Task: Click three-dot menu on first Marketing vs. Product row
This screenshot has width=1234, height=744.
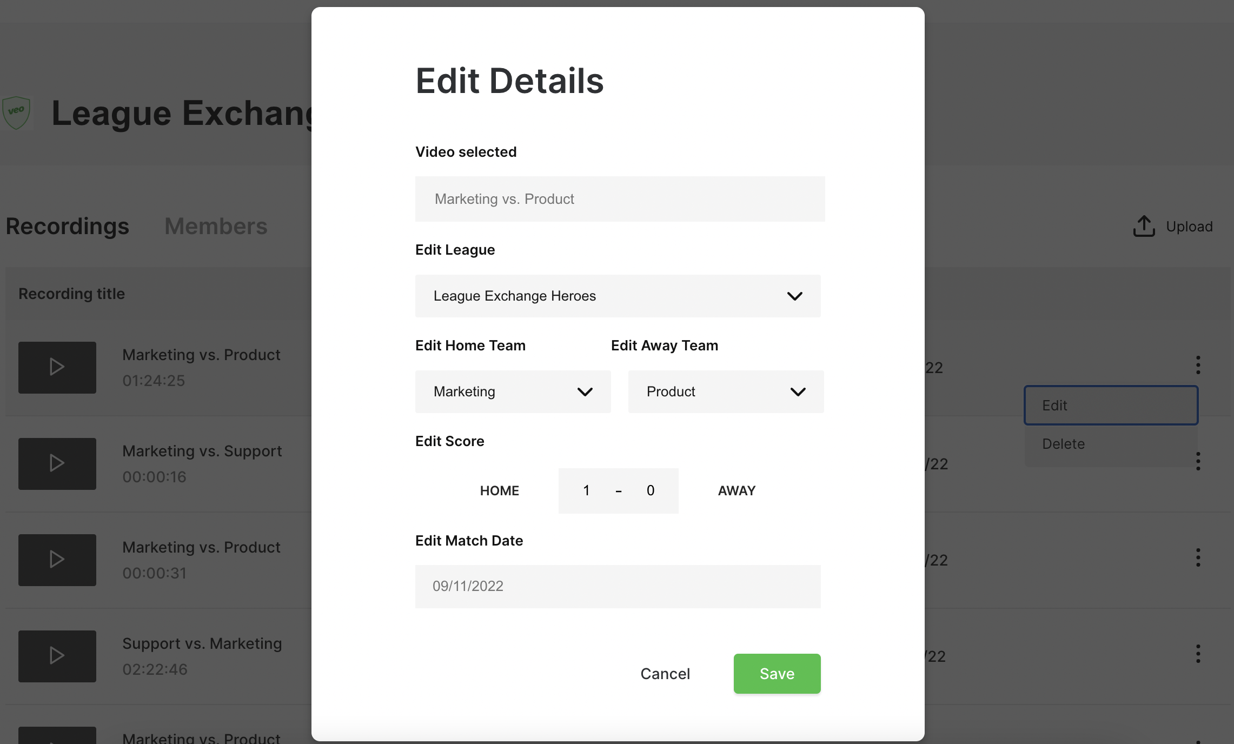Action: click(x=1198, y=365)
